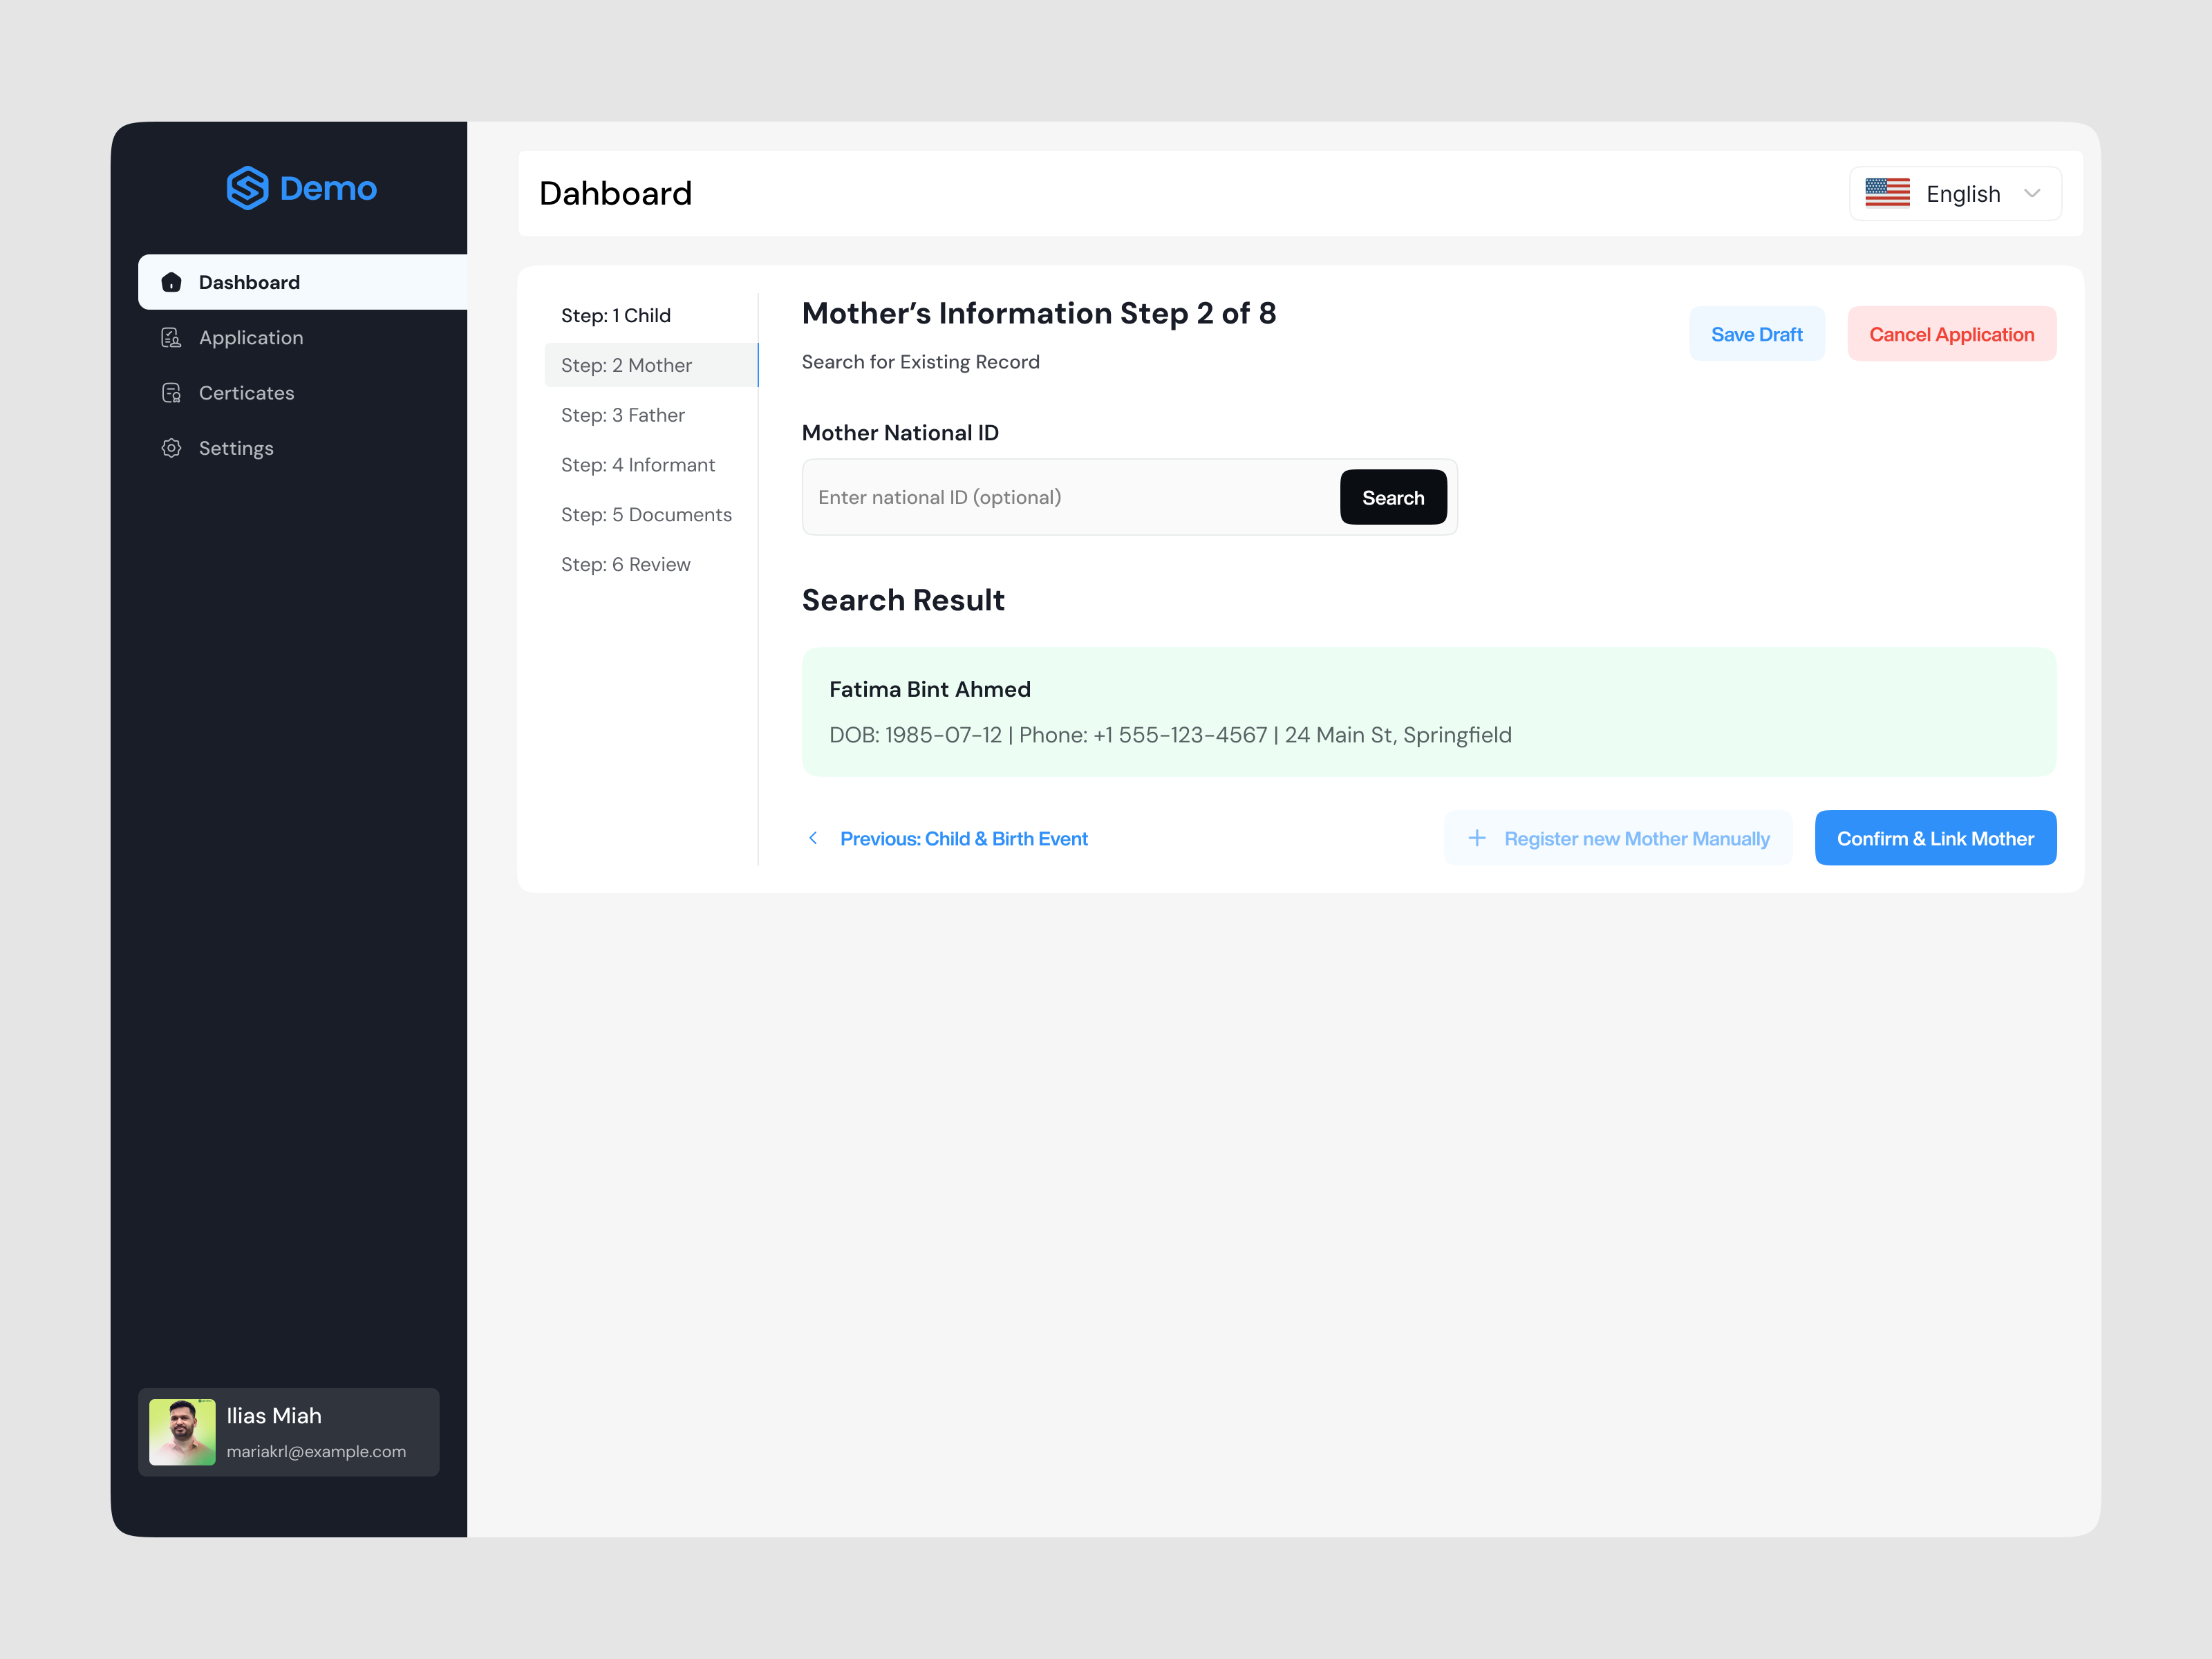Click the plus icon next to Register new Mother
This screenshot has width=2212, height=1659.
[x=1477, y=838]
